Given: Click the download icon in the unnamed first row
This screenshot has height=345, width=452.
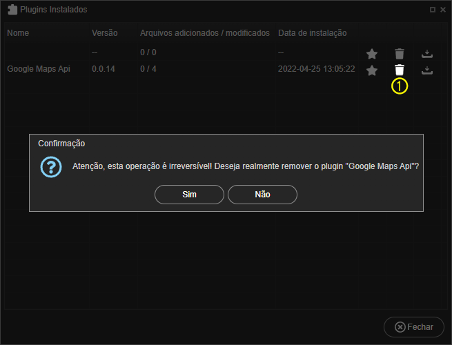Looking at the screenshot, I should pyautogui.click(x=427, y=54).
